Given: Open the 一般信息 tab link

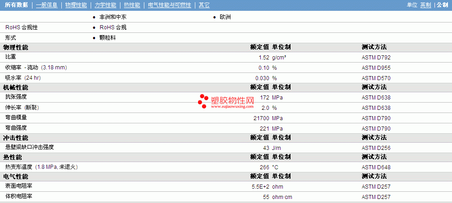Looking at the screenshot, I should [x=47, y=5].
